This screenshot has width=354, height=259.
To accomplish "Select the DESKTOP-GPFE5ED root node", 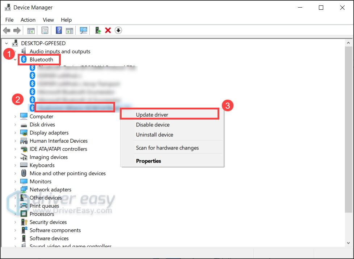I will (43, 43).
